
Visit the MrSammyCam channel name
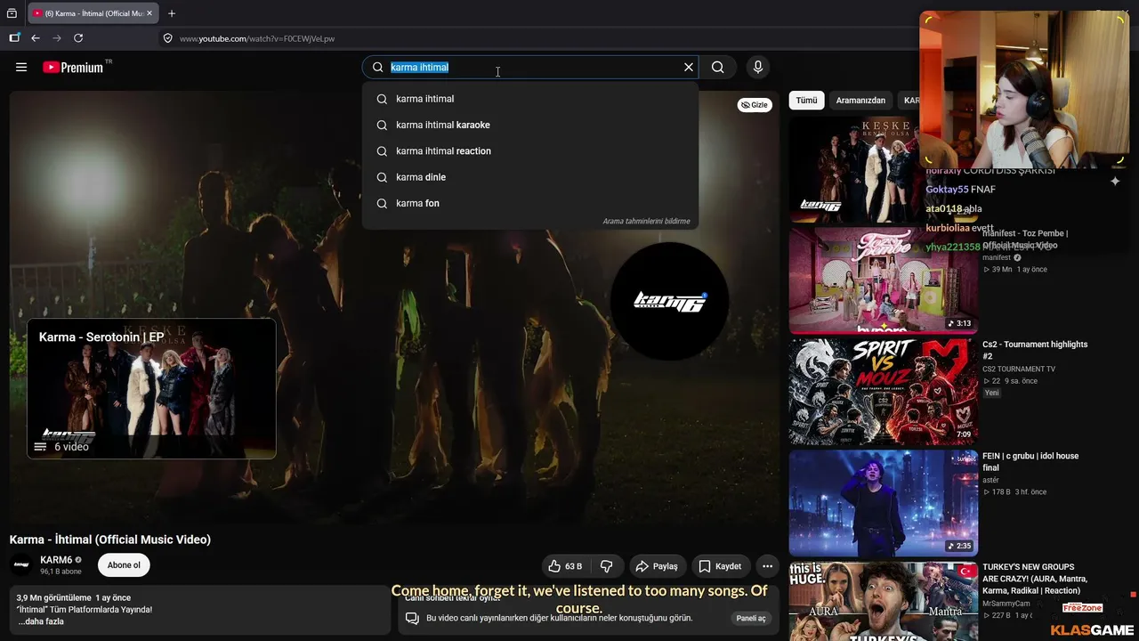(x=1006, y=604)
